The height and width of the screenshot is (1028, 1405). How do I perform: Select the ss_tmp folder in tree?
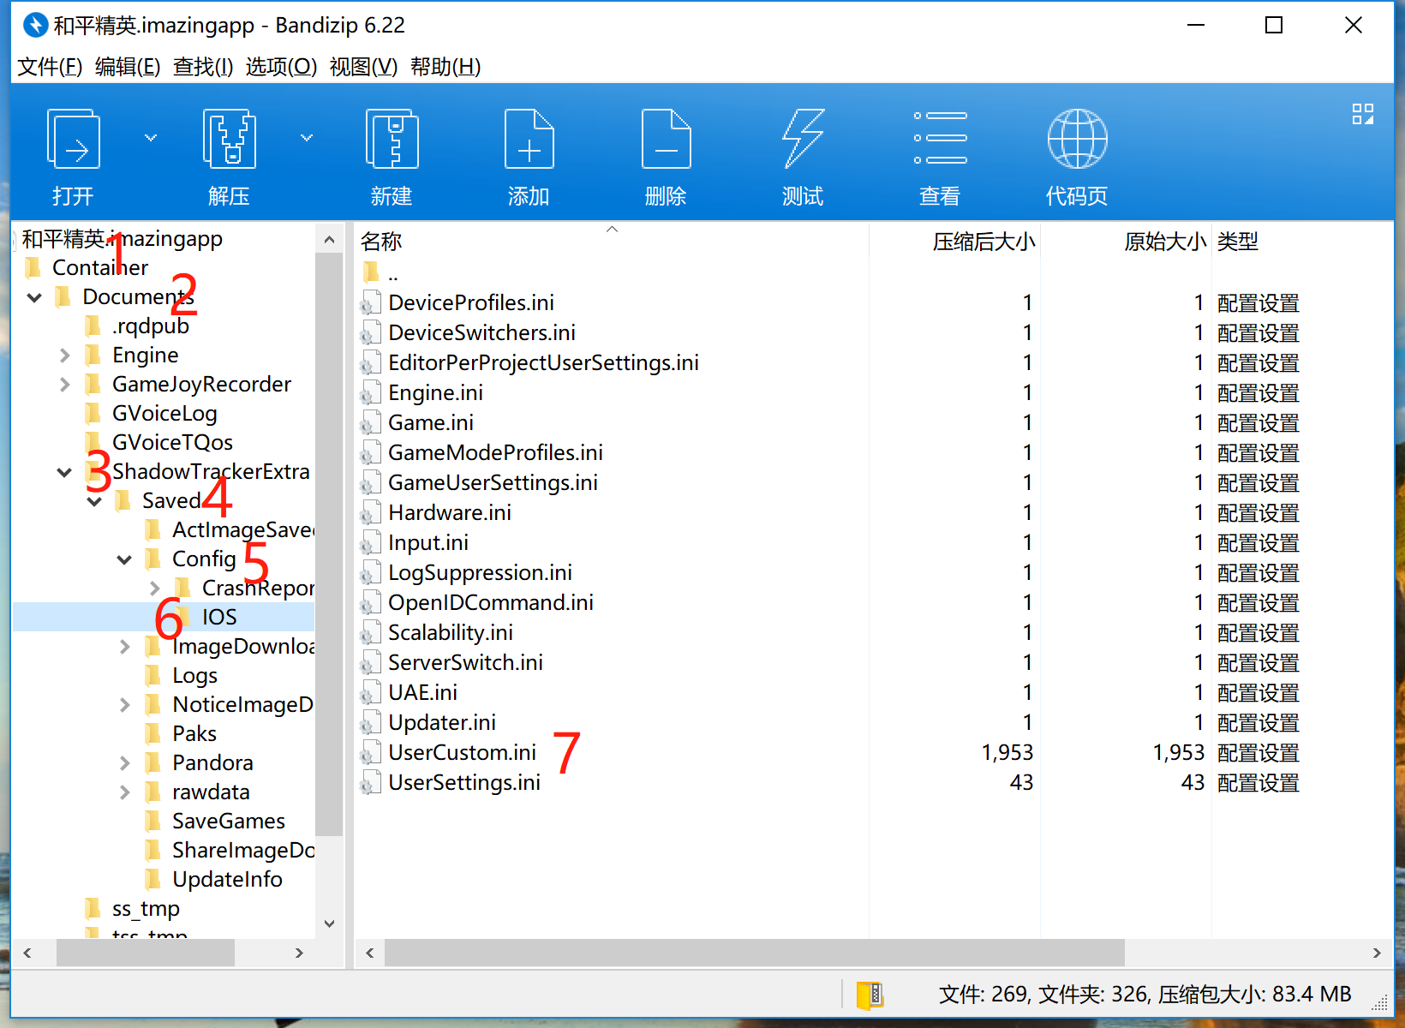(x=146, y=909)
